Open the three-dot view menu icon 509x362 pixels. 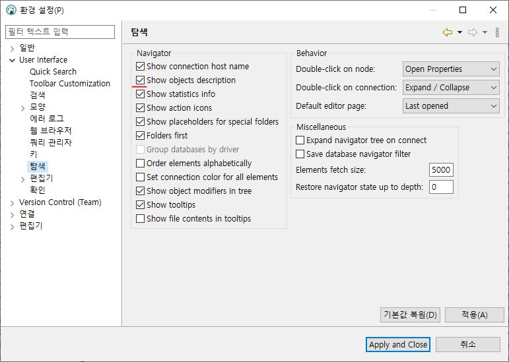[497, 32]
